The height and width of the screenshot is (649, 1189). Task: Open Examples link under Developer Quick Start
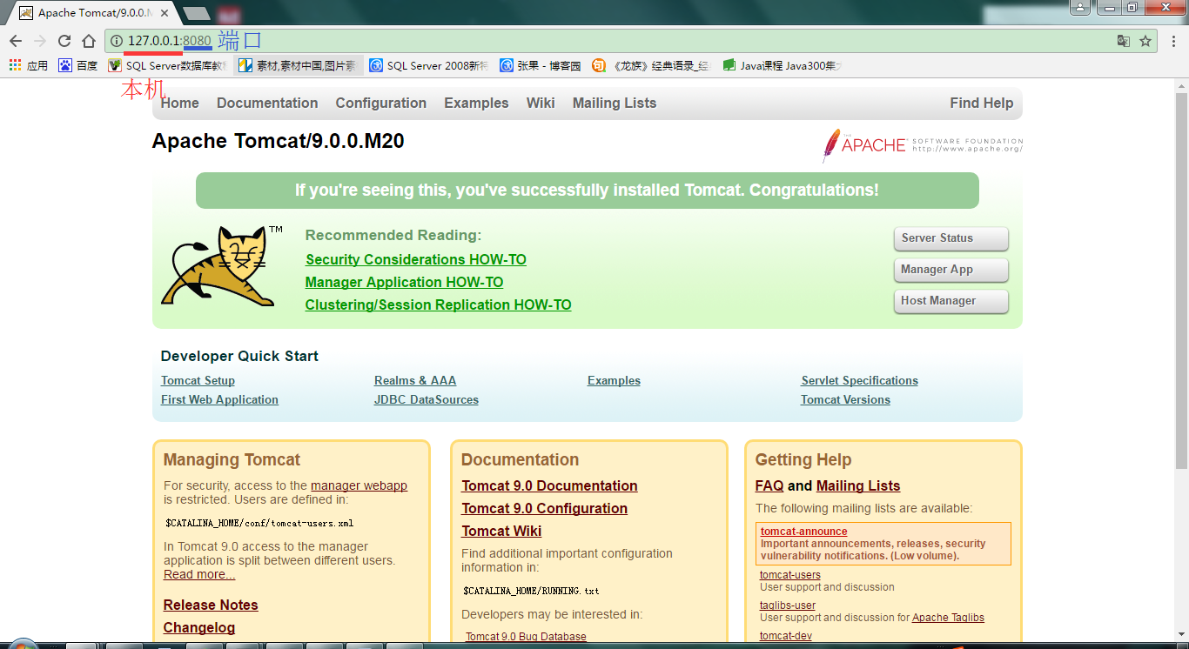point(614,380)
